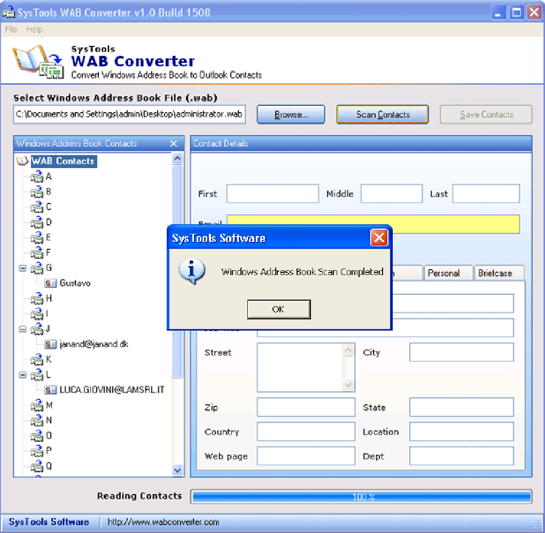The height and width of the screenshot is (533, 545).
Task: Click the group icon for letter H
Action: pyautogui.click(x=37, y=299)
